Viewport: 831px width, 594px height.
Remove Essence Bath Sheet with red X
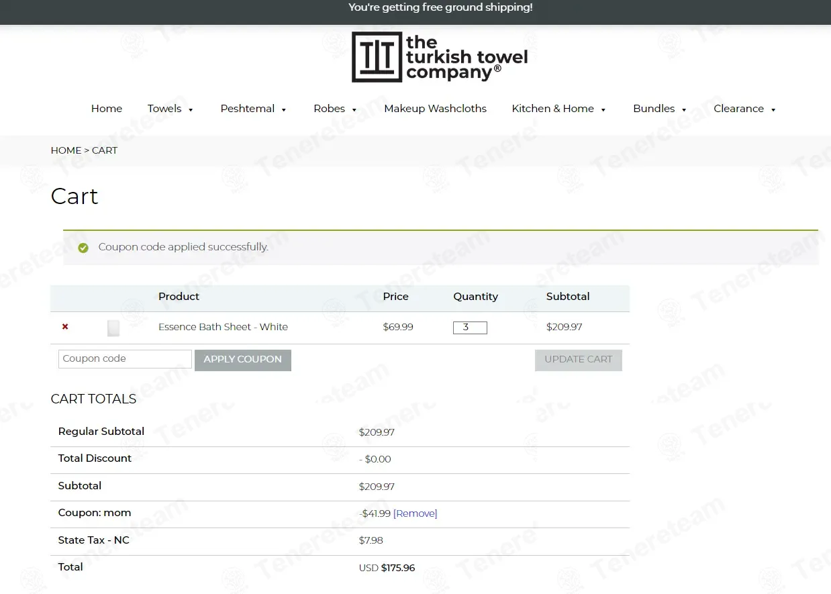[x=65, y=327]
